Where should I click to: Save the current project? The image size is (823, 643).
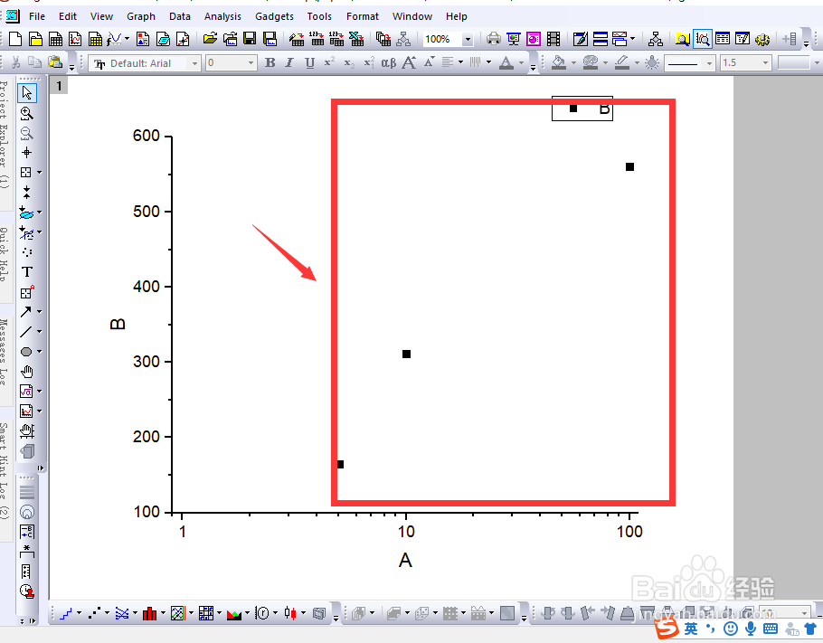250,39
